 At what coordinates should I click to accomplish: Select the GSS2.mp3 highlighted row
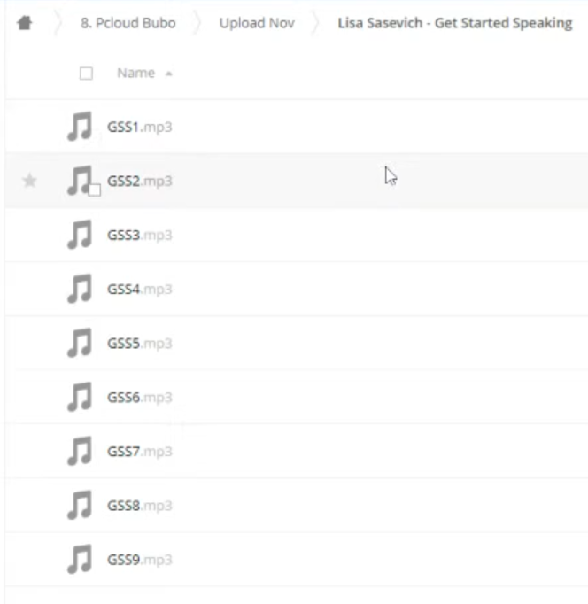pyautogui.click(x=297, y=181)
